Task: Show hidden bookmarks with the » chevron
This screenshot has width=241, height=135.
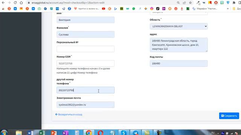Action: pyautogui.click(x=227, y=9)
